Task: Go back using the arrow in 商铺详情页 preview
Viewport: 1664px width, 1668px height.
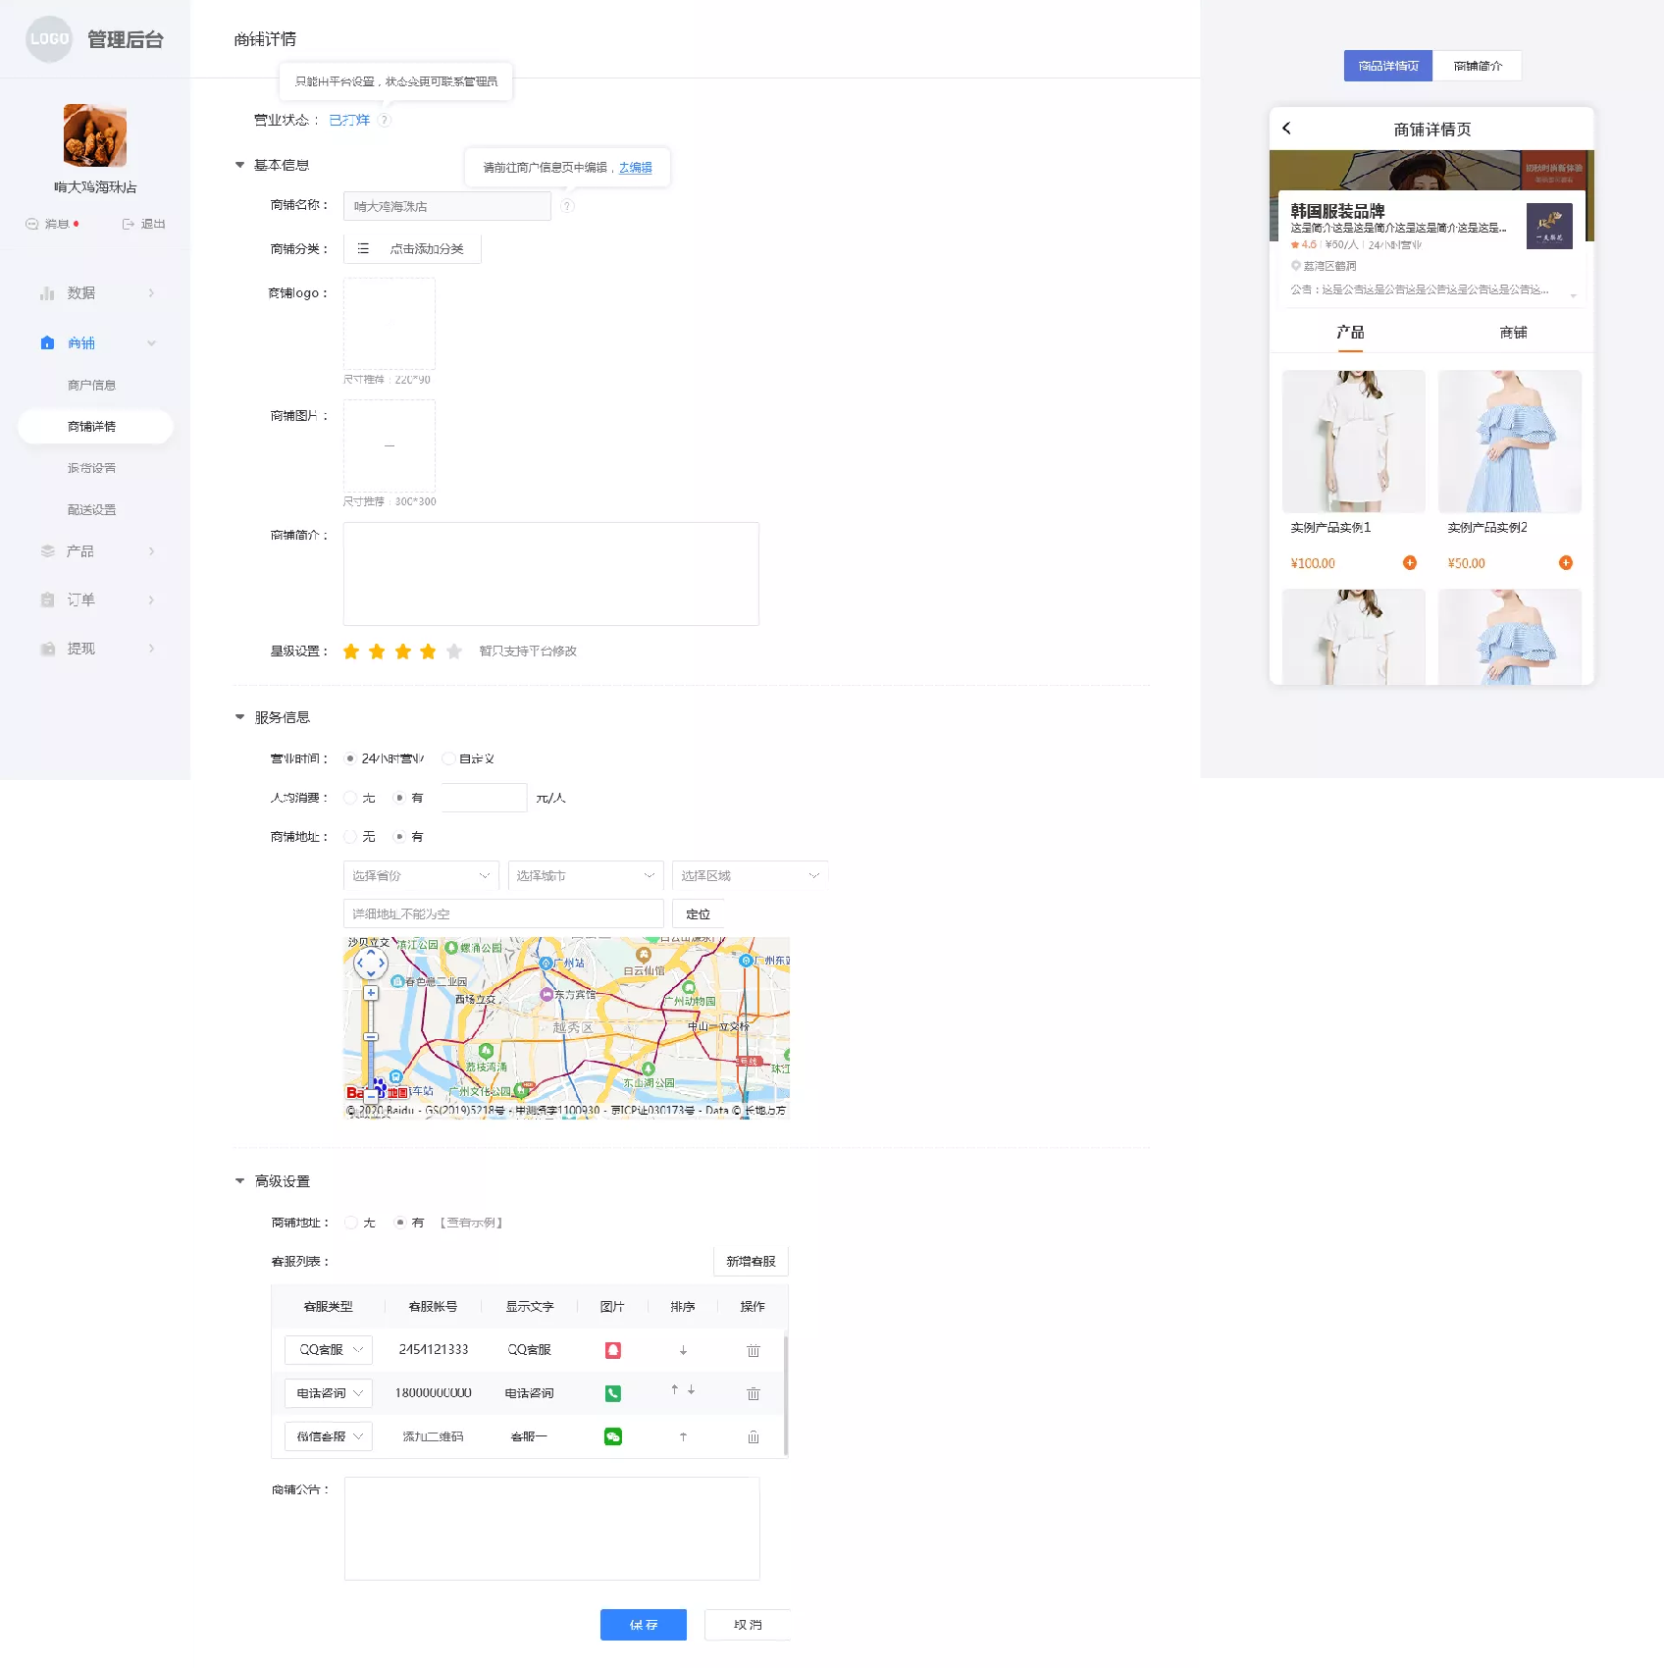Action: point(1286,129)
